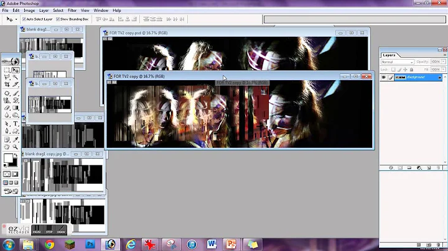Choose the Eraser tool
The width and height of the screenshot is (448, 251).
pos(7,108)
